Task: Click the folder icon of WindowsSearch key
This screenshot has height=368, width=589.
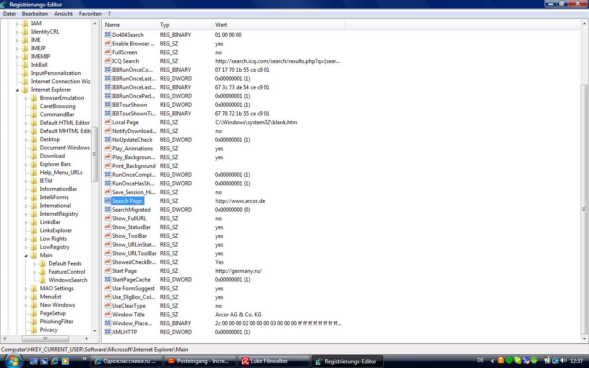Action: click(x=43, y=280)
